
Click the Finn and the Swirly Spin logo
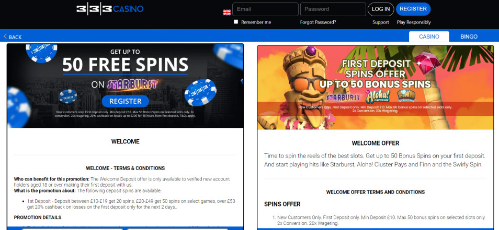point(406,96)
